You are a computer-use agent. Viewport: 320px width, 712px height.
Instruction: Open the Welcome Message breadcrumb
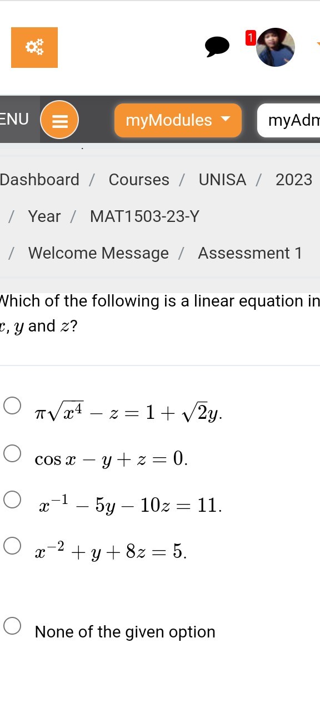click(98, 253)
